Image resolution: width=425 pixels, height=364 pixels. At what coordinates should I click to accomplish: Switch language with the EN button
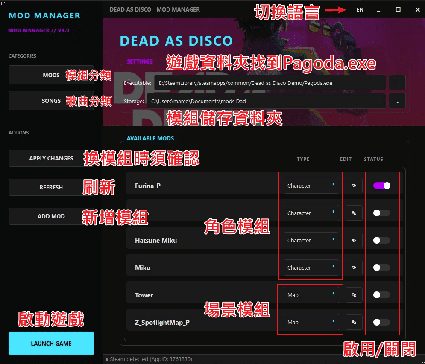[x=360, y=10]
